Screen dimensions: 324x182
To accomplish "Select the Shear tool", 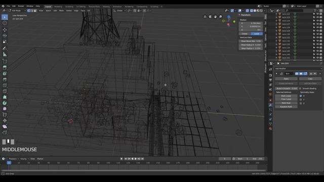I will (5, 126).
